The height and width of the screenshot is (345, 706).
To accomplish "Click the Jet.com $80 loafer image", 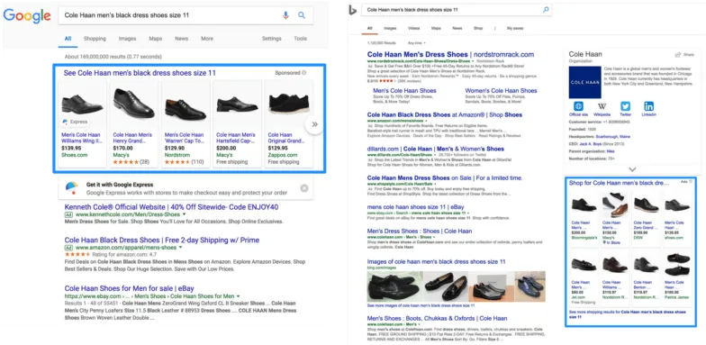I will [584, 264].
